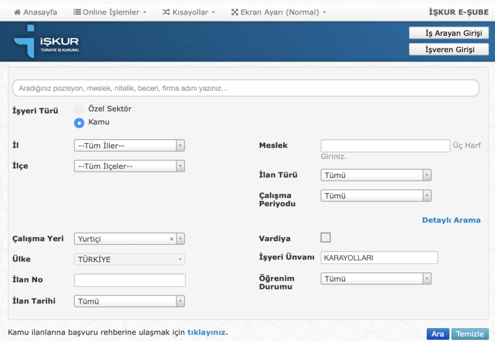Focus the İlan No input field
Viewport: 495px width, 341px height.
(130, 280)
